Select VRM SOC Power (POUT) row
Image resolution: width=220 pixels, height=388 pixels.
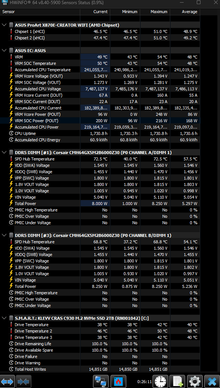100,121
